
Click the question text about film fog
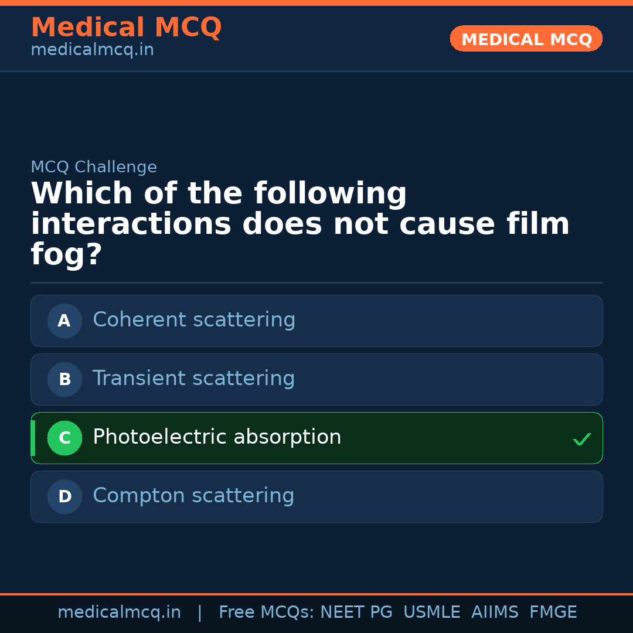[300, 223]
